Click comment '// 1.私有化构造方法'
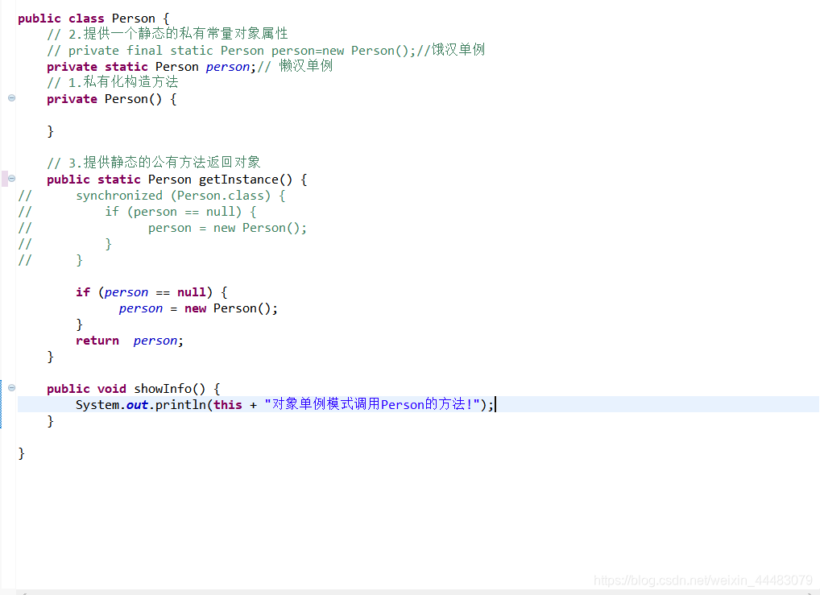This screenshot has width=820, height=595. 113,82
